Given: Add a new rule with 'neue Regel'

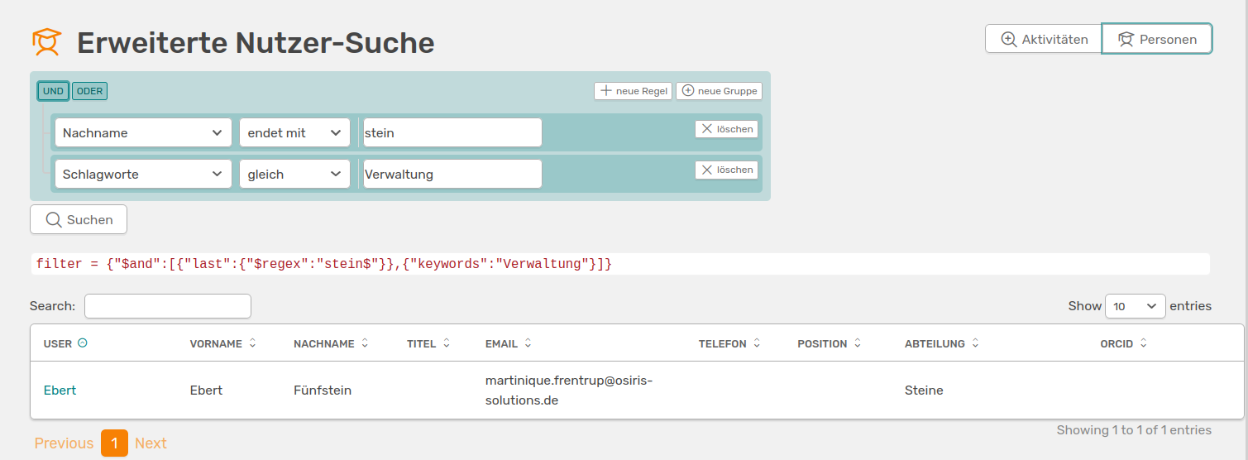Looking at the screenshot, I should click(633, 91).
